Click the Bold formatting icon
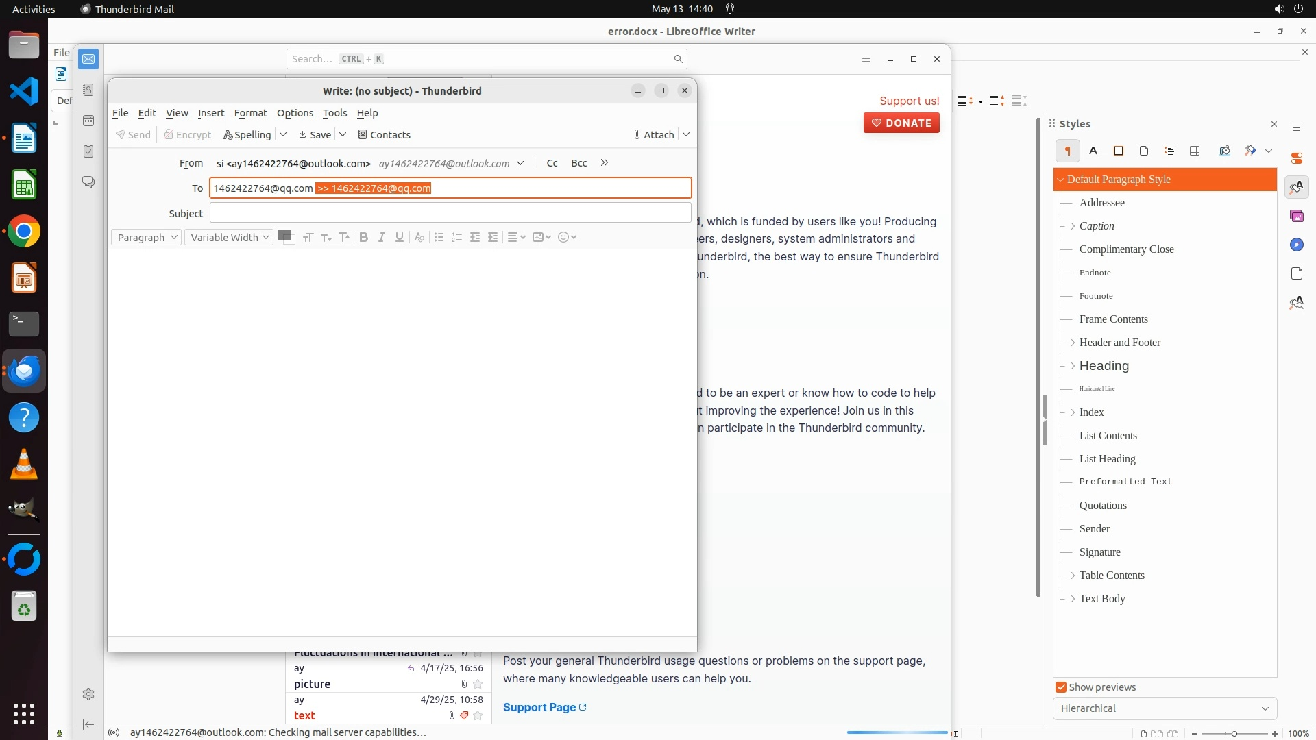The height and width of the screenshot is (740, 1316). click(364, 237)
